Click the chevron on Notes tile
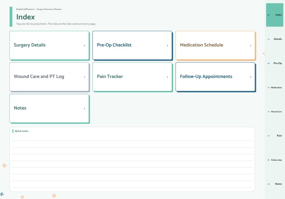285x199 pixels. (84, 109)
